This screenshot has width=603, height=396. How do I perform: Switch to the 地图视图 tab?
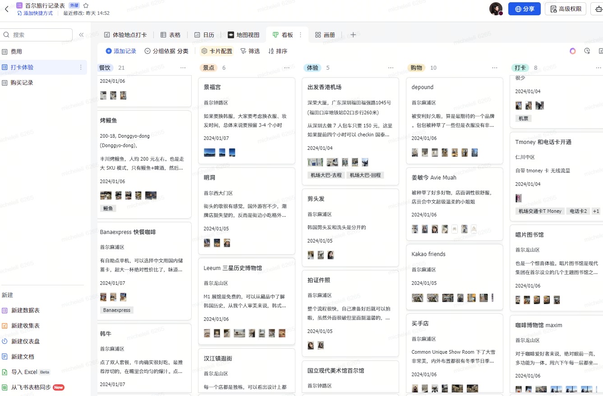pos(244,35)
